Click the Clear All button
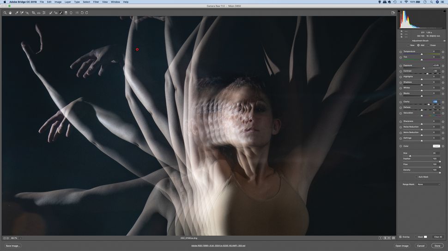 (438, 237)
